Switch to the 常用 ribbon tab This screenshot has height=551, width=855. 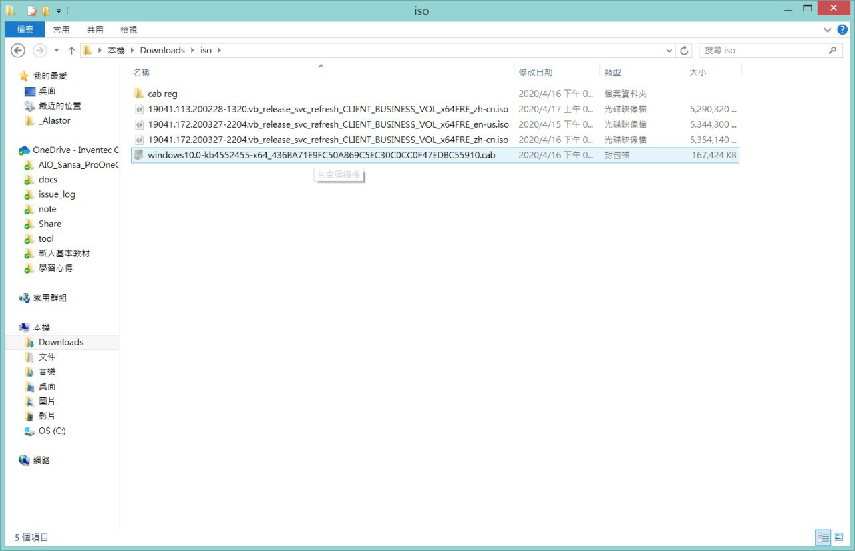61,29
